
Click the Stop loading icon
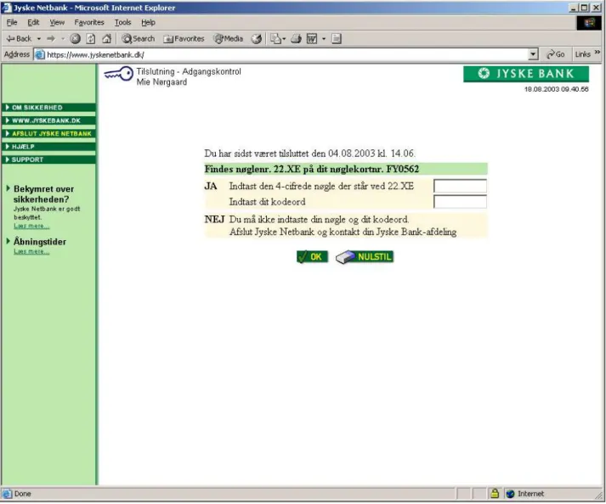tap(76, 38)
